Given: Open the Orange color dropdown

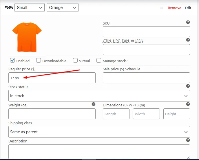Looking at the screenshot, I should (63, 7).
